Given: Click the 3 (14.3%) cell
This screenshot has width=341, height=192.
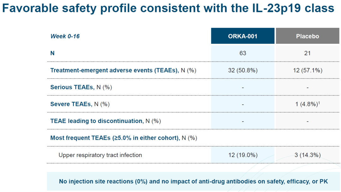Looking at the screenshot, I should pyautogui.click(x=307, y=155).
